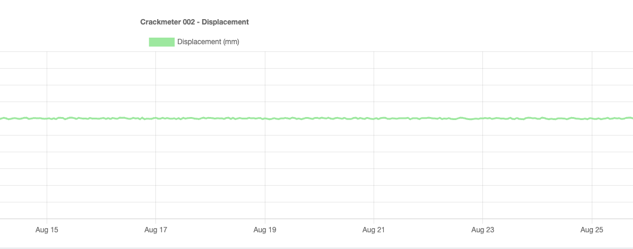Click the data line above Aug 21

coord(374,118)
